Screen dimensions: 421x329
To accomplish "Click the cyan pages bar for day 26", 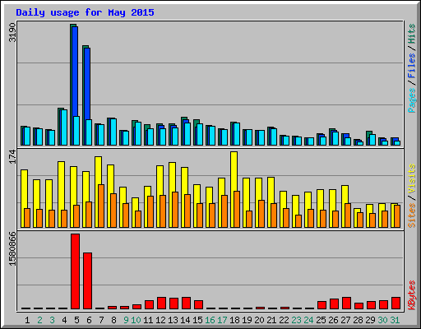I will pyautogui.click(x=335, y=138).
